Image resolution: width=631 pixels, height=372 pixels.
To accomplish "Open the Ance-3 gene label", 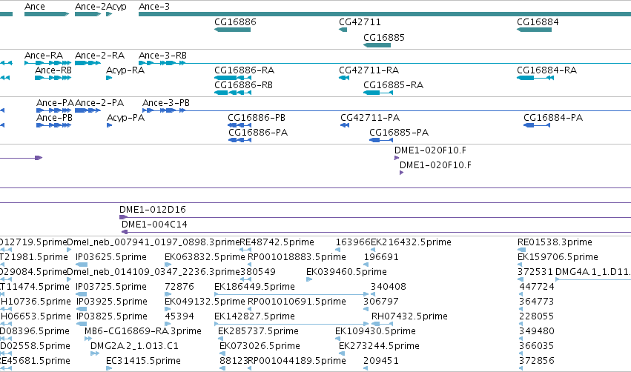I will (154, 7).
